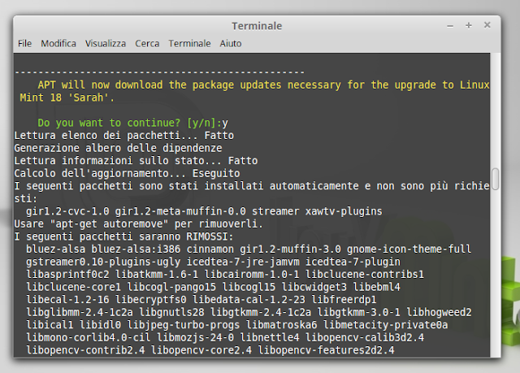Click package name 'gir1.2-cvc-1.0'
The height and width of the screenshot is (373, 520).
67,211
